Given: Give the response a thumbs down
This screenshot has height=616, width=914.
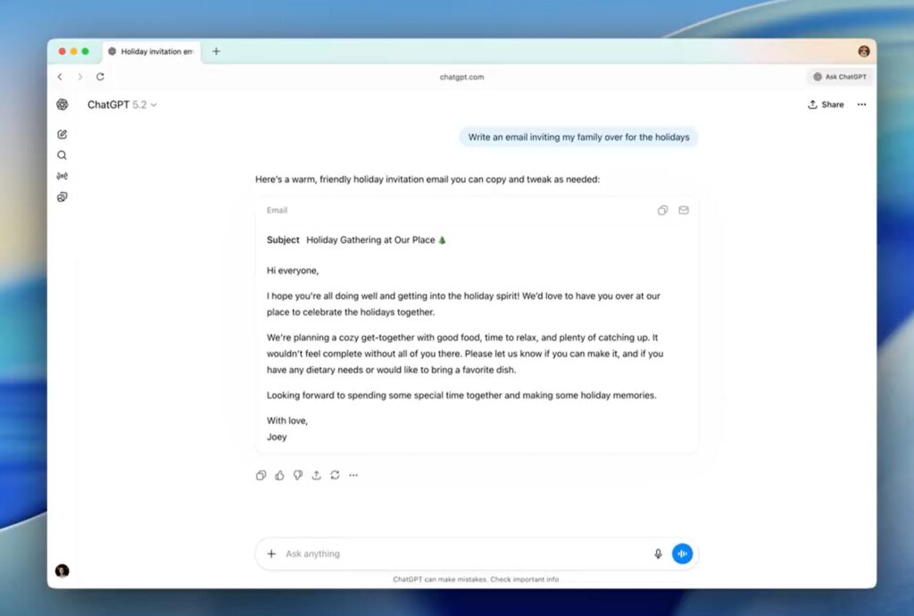Looking at the screenshot, I should click(298, 475).
